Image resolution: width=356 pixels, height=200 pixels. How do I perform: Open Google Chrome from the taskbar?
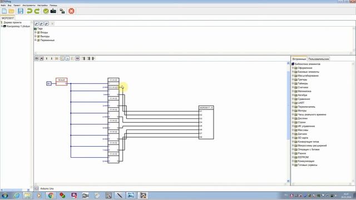point(51,196)
